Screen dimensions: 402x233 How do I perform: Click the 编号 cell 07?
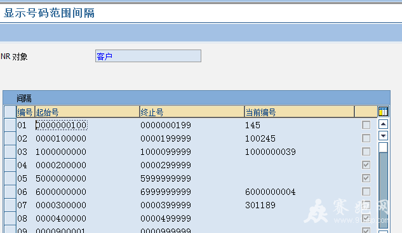(22, 205)
